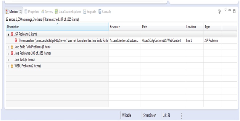Select Java Build Path Problems (1 item) row
This screenshot has height=121, width=240.
click(x=121, y=47)
